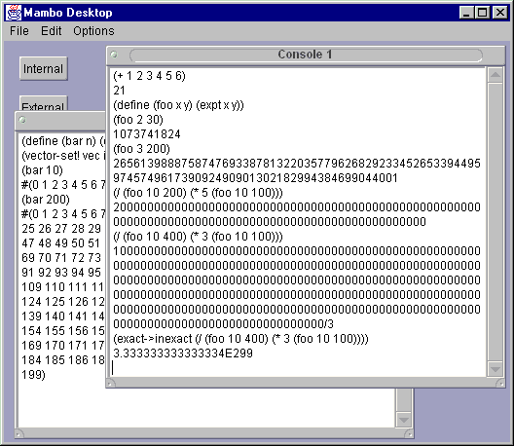The width and height of the screenshot is (514, 446).
Task: Click the Mambo Desktop app icon in title bar
Action: [14, 13]
